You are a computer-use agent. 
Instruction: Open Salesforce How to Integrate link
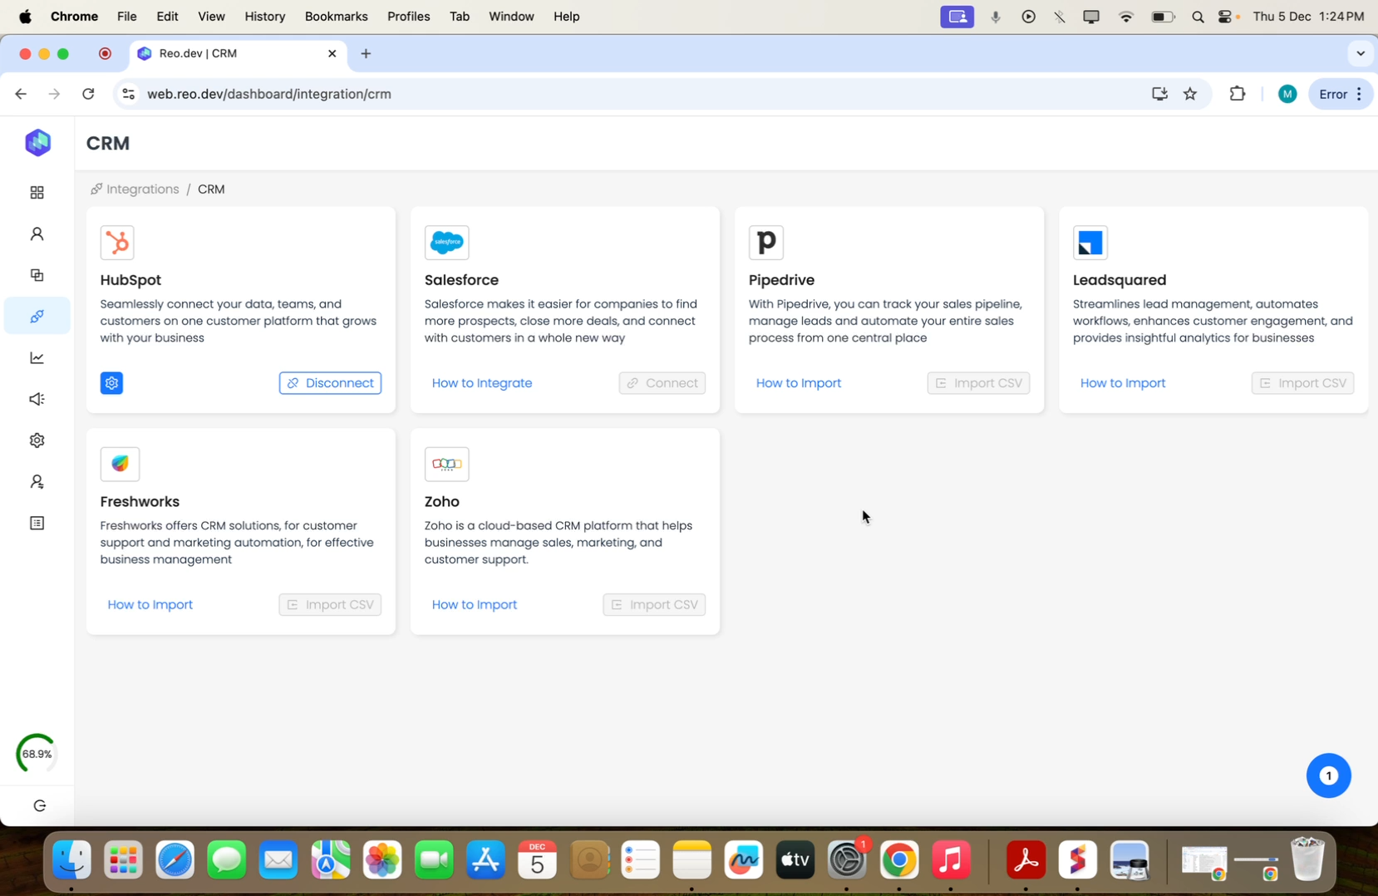tap(482, 383)
